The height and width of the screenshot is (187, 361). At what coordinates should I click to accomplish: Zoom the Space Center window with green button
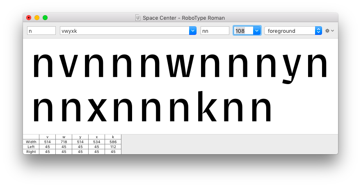(45, 18)
